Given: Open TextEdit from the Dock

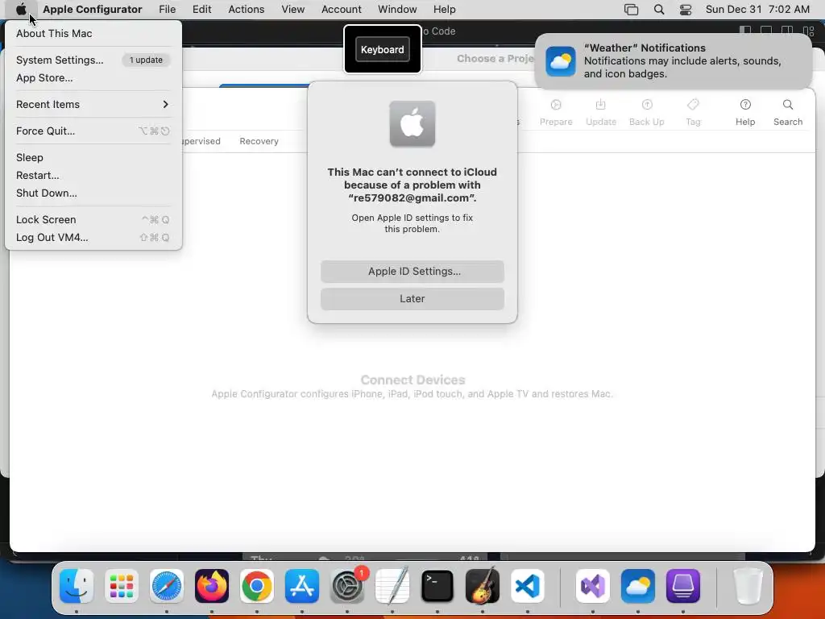Looking at the screenshot, I should [x=392, y=586].
